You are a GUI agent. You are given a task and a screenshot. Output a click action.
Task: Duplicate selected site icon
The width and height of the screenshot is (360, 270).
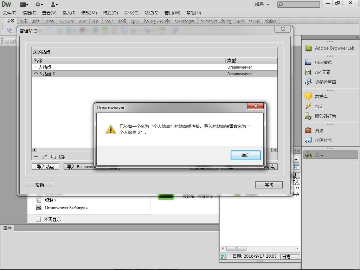click(x=53, y=157)
